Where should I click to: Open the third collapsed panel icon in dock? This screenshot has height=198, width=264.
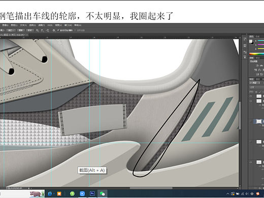(x=245, y=52)
